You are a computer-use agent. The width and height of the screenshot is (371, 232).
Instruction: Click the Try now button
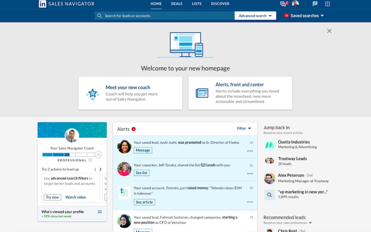point(52,197)
